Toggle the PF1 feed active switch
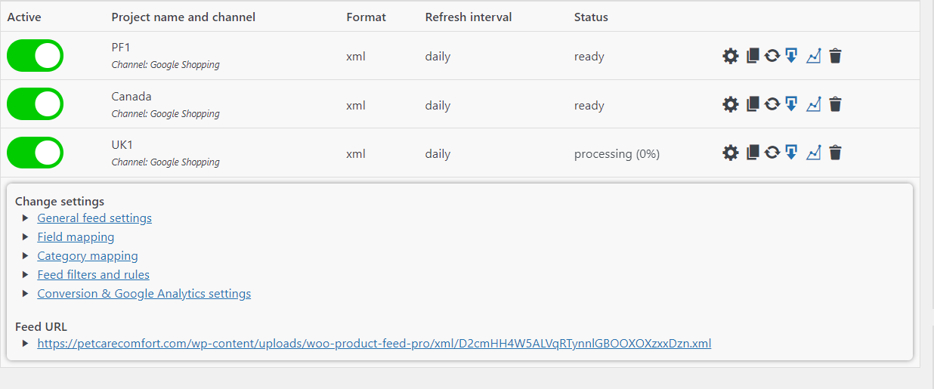Viewport: 934px width, 389px height. pyautogui.click(x=36, y=56)
